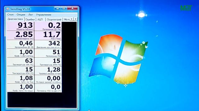Open the Опции menu

pyautogui.click(x=21, y=14)
